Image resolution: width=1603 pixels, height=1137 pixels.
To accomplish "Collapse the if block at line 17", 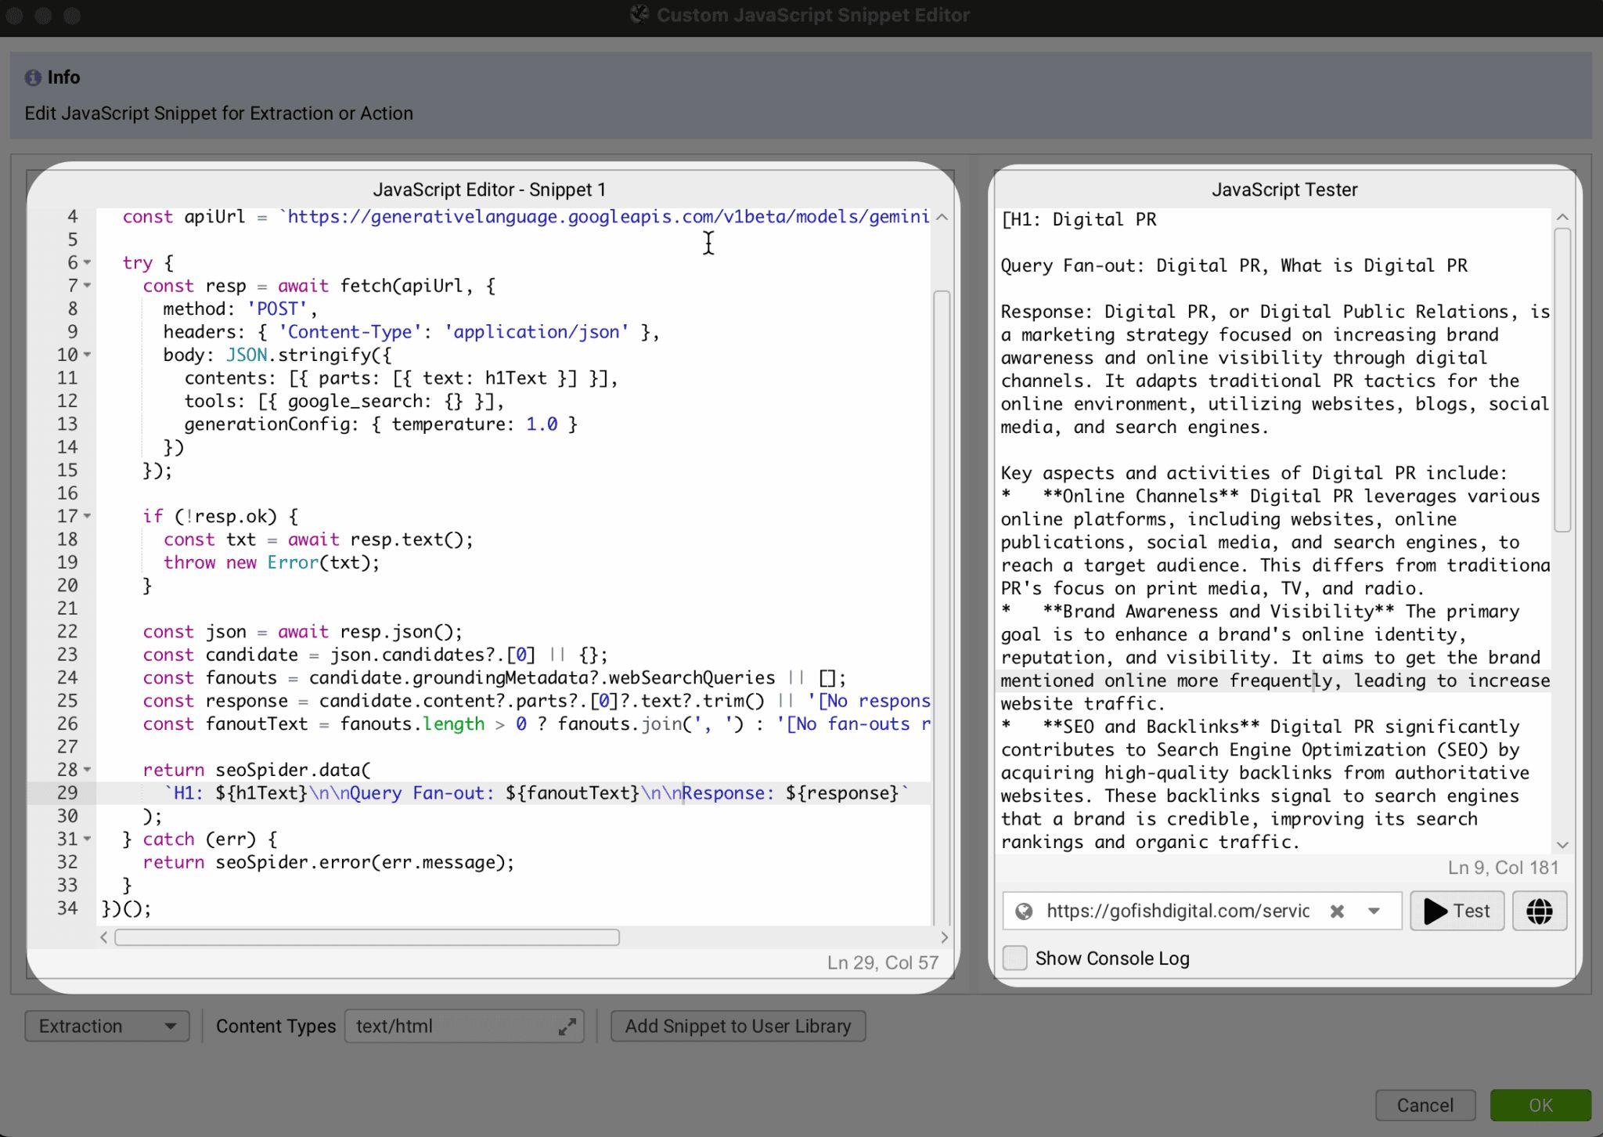I will (x=86, y=516).
